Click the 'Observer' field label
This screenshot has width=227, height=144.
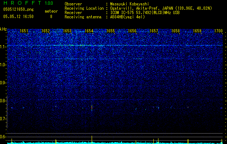73,4
